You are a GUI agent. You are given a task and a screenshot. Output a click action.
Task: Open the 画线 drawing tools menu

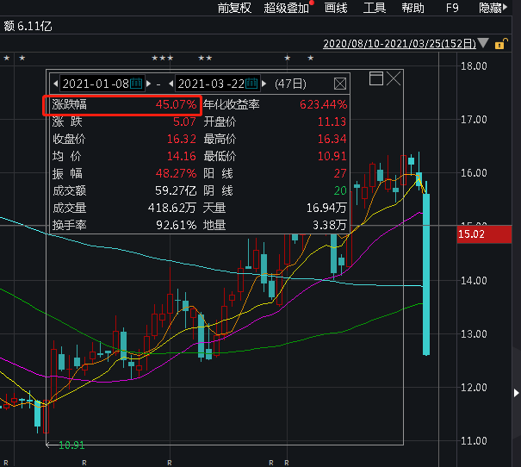pos(336,8)
